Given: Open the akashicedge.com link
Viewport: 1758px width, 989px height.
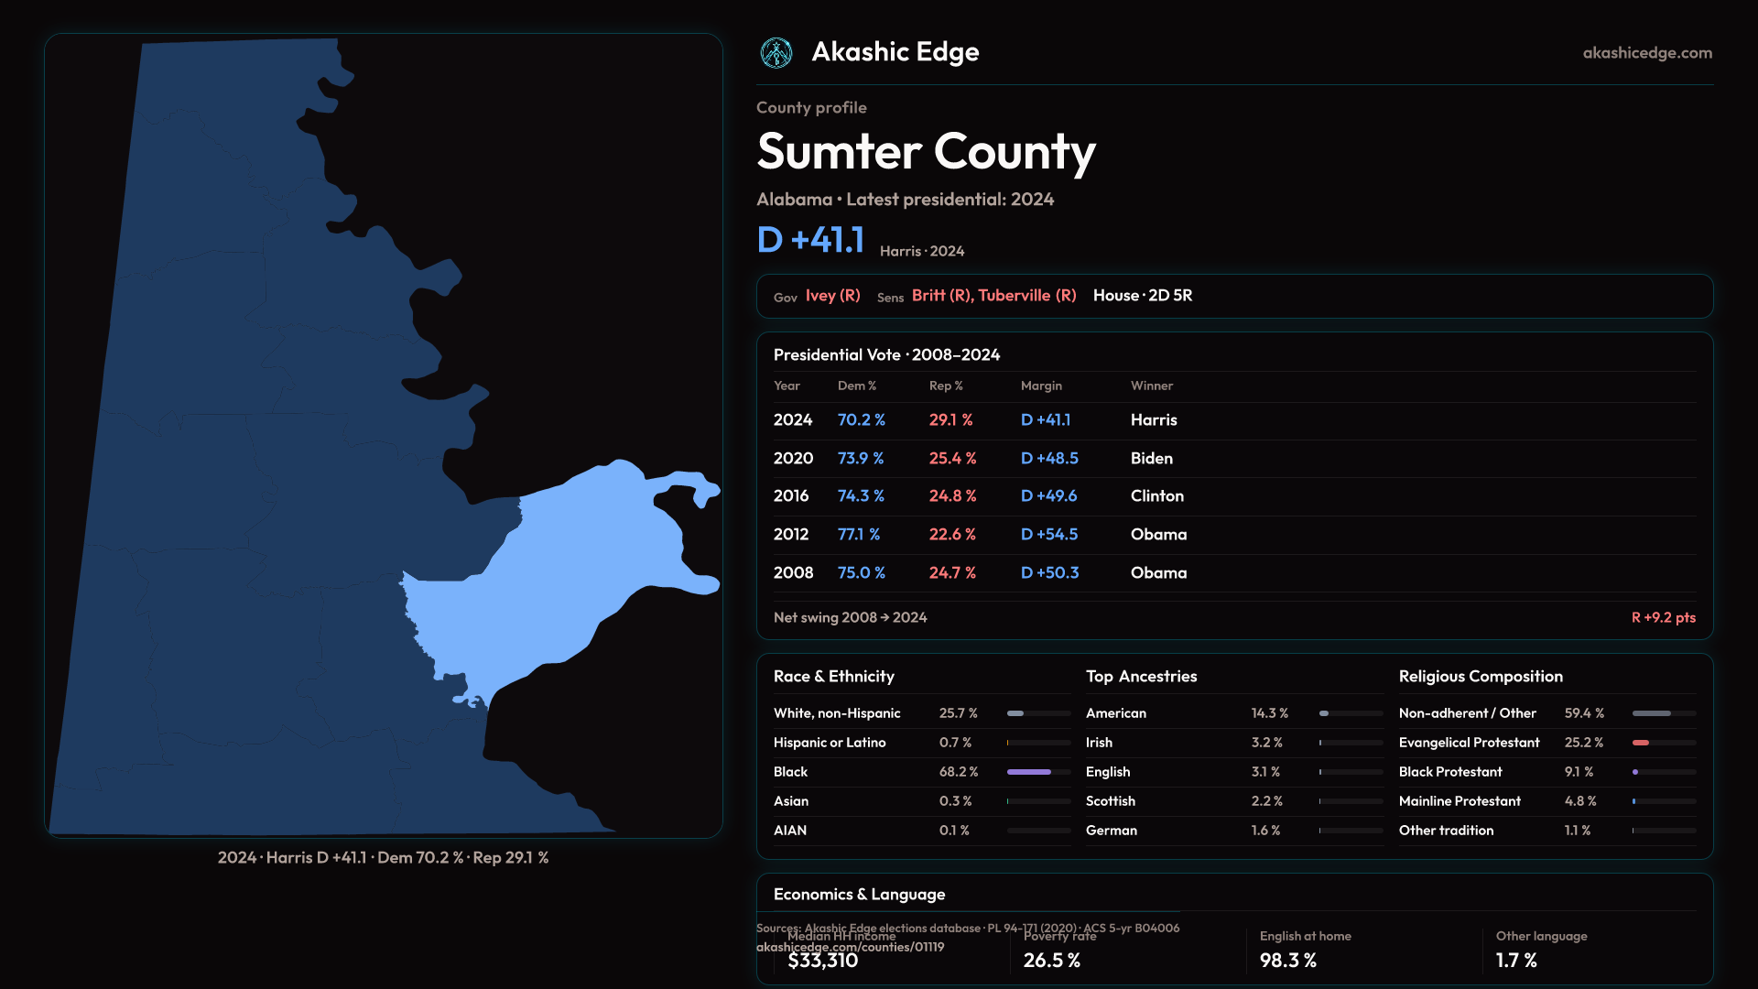Looking at the screenshot, I should [x=1646, y=53].
